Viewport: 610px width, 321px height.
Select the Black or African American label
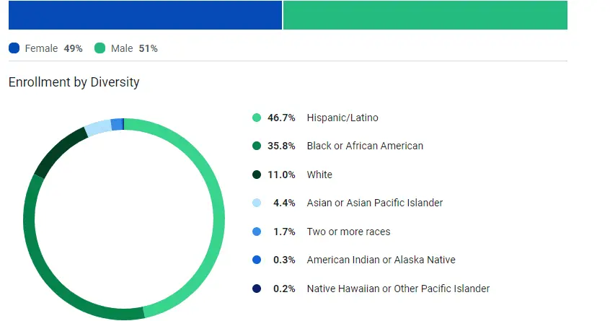pos(365,146)
